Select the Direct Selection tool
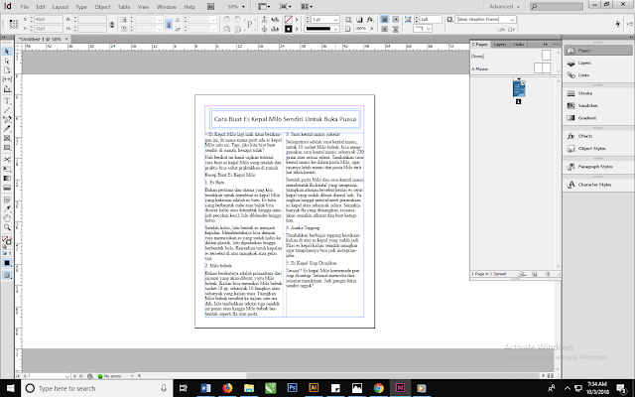 click(7, 61)
